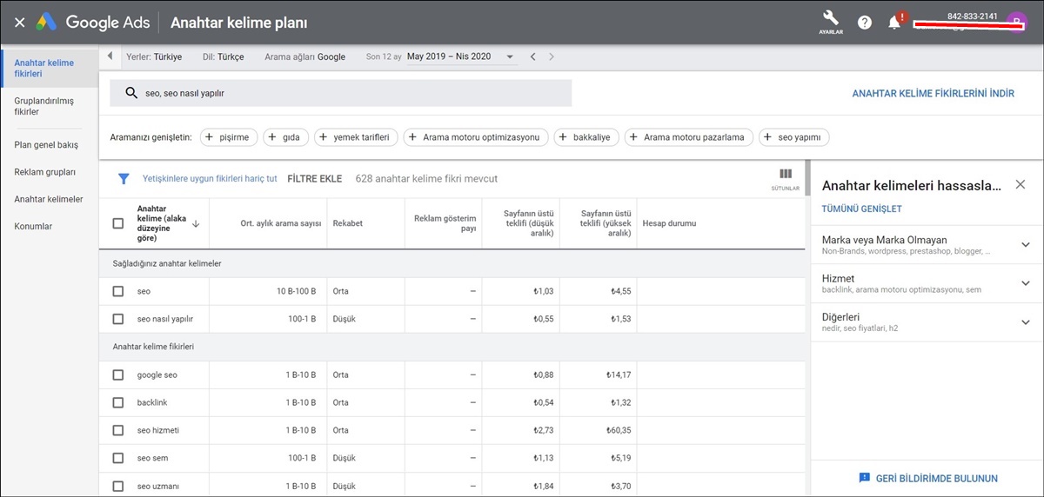Add 'gıda' suggestion chip

(x=285, y=137)
